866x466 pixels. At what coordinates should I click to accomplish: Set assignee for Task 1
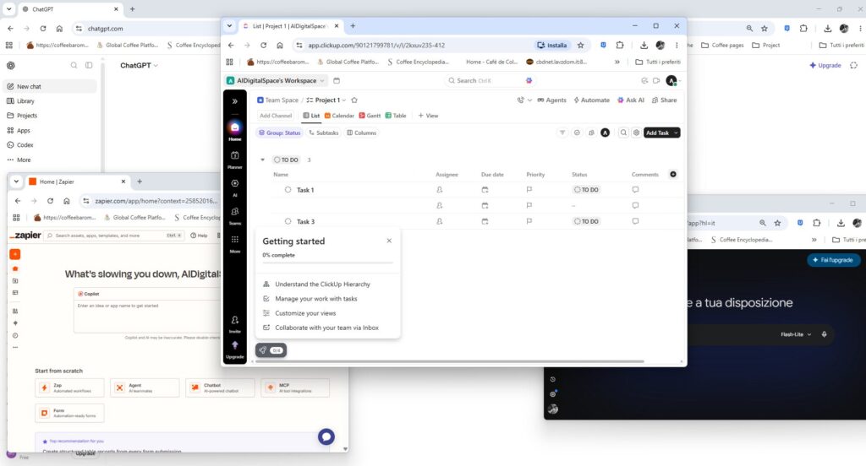(x=440, y=190)
